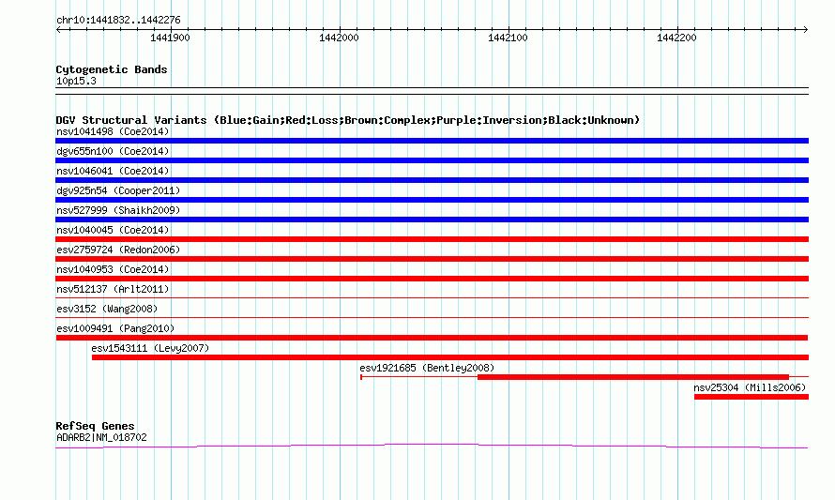Image resolution: width=835 pixels, height=500 pixels.
Task: Click the red bar under nsv1040953
Action: pos(432,279)
